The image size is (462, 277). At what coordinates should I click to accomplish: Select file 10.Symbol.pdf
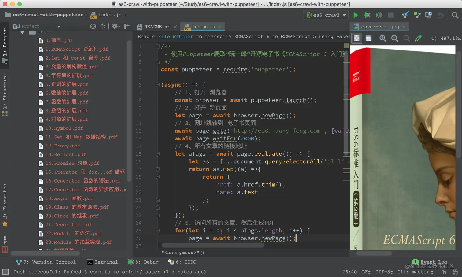tap(61, 128)
